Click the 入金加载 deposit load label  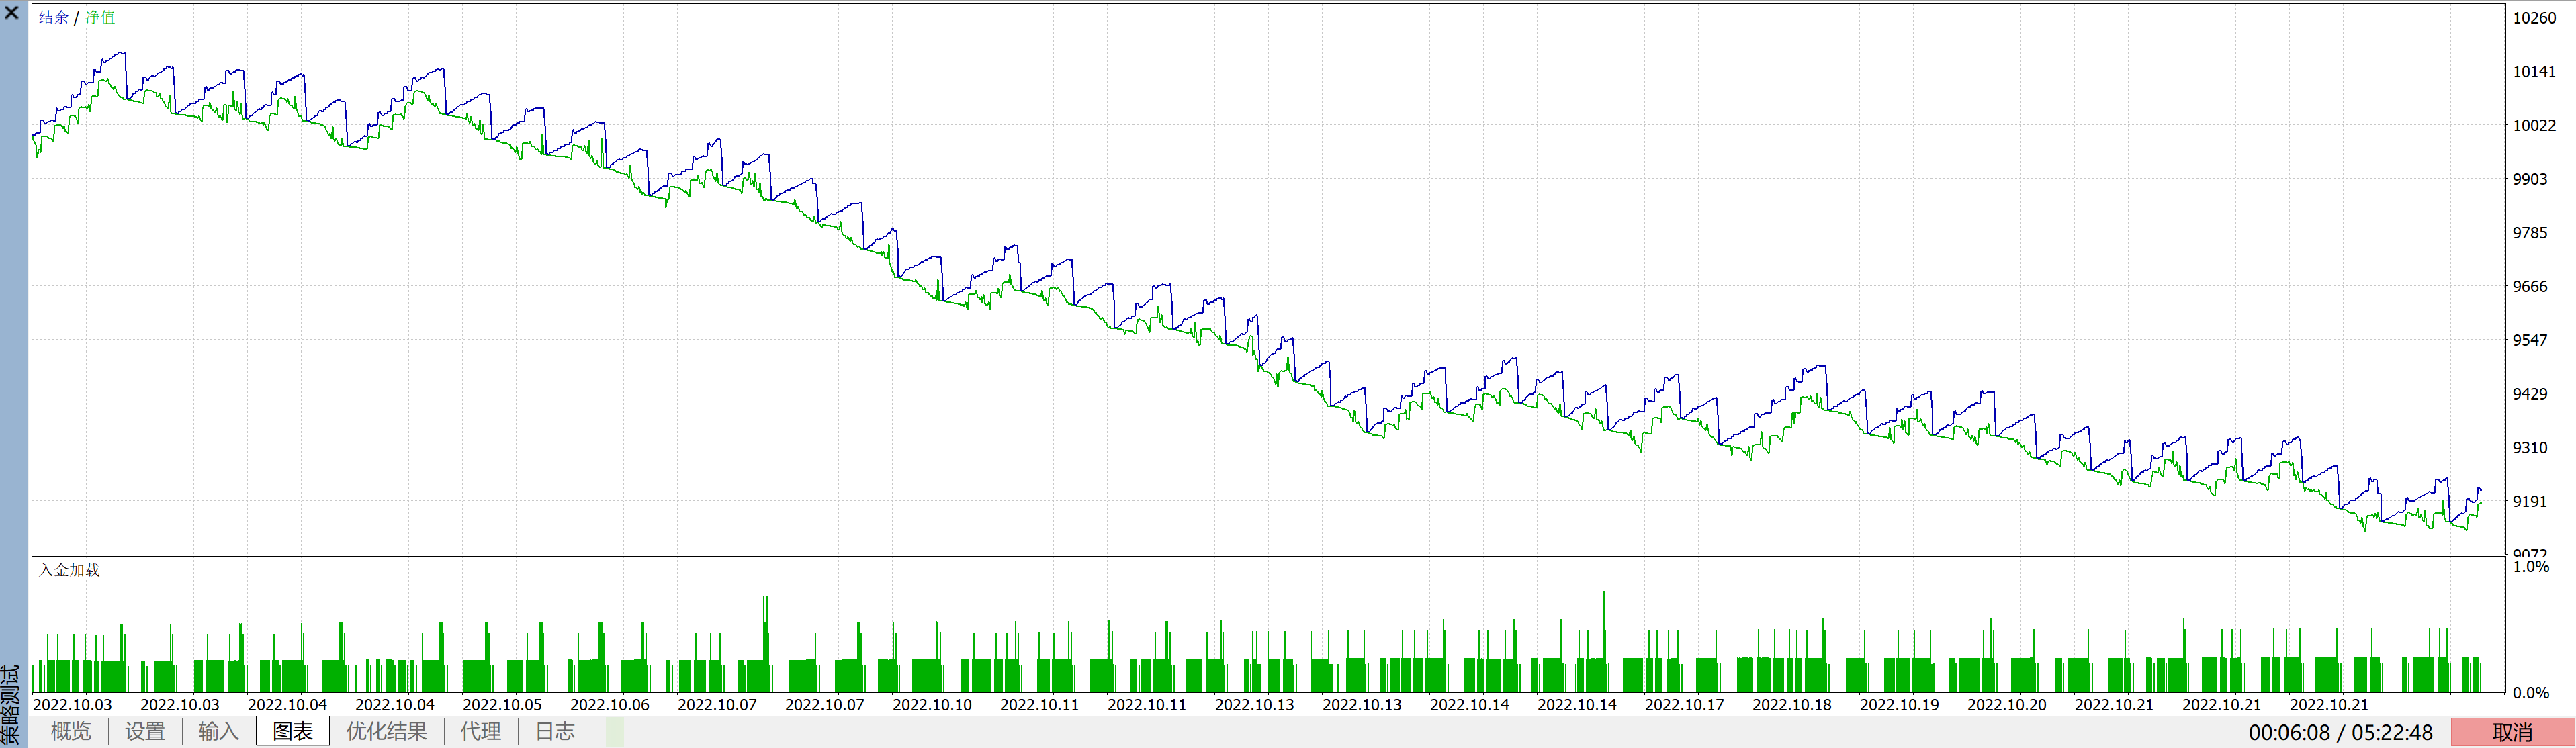69,570
